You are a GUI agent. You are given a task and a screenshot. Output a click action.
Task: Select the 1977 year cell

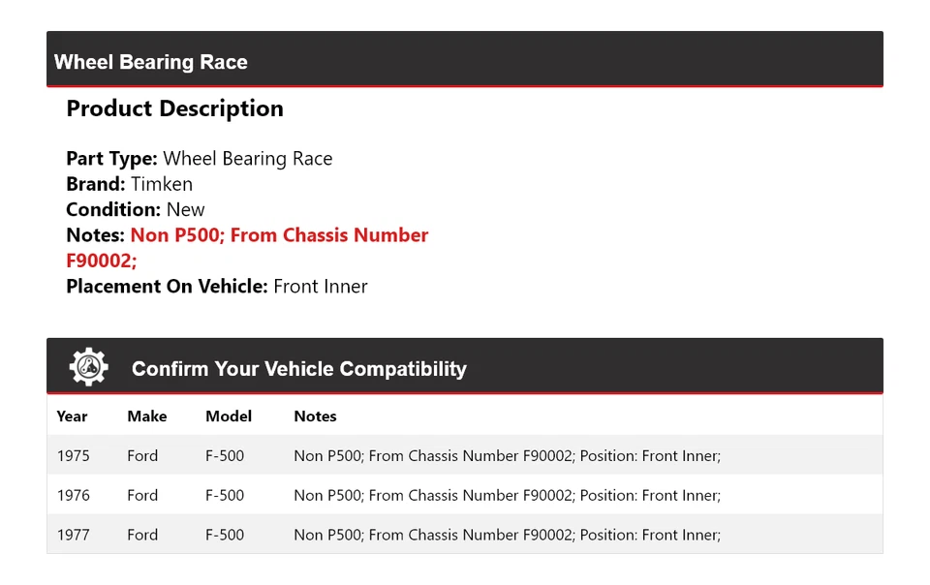[x=73, y=535]
